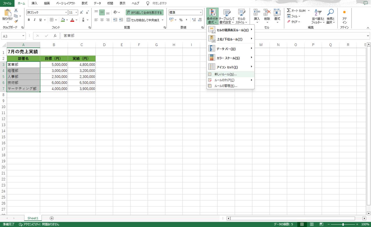Click the Borders icon
The width and height of the screenshot is (371, 227).
[52, 20]
